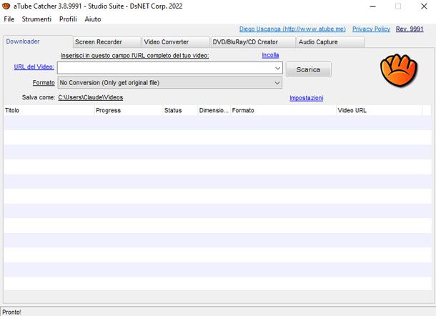
Task: Sort list by Progress column header
Action: pos(129,110)
